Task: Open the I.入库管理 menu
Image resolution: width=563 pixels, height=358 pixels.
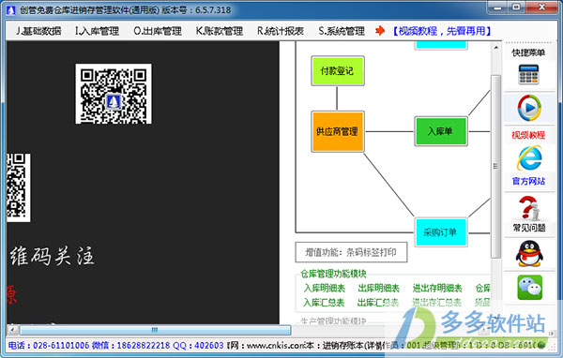Action: click(x=97, y=31)
